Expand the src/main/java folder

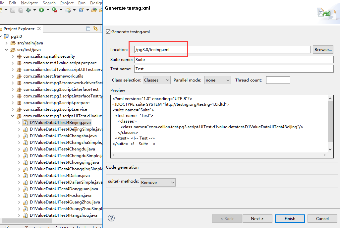7,43
